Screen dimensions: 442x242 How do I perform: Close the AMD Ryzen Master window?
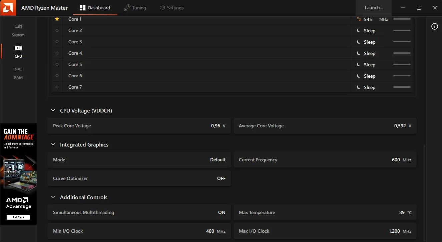tap(435, 8)
